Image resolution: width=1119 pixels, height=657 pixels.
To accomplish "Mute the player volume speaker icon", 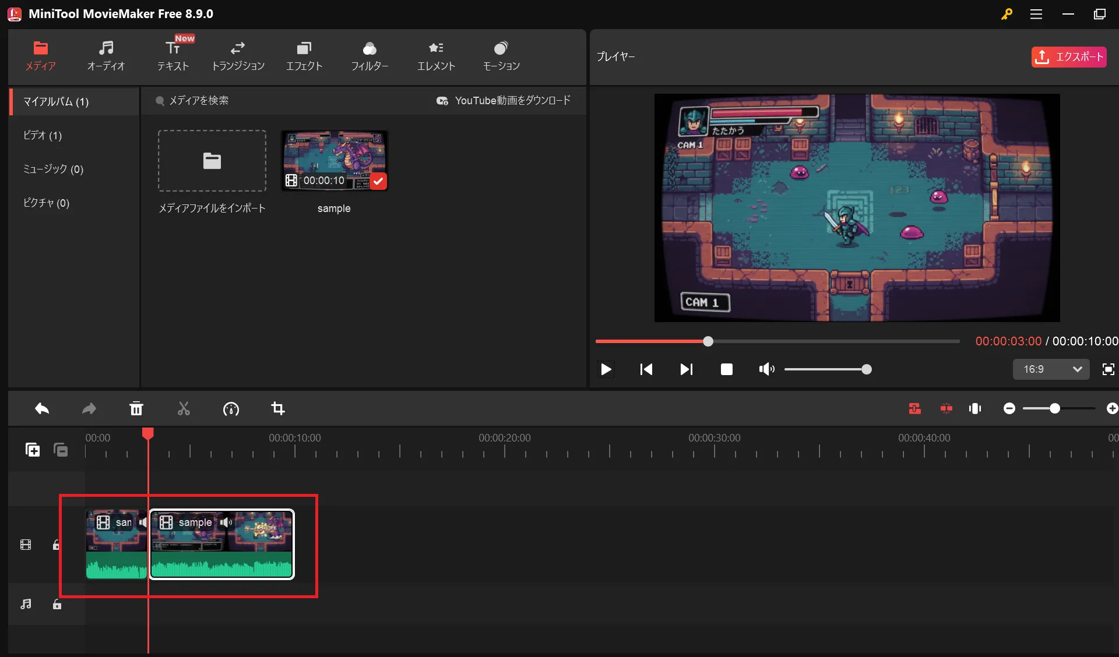I will click(x=766, y=369).
